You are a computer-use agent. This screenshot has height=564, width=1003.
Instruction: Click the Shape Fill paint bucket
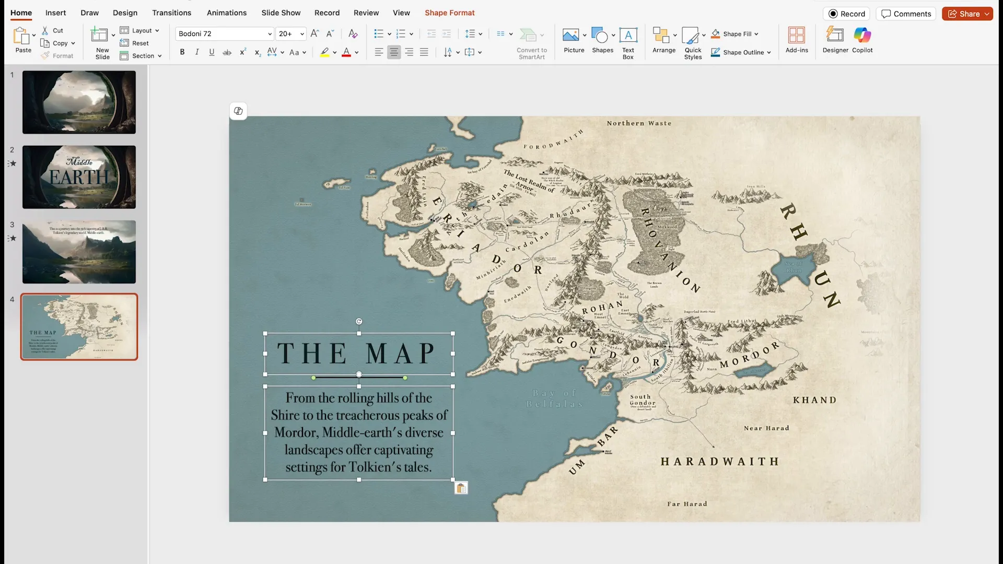click(716, 34)
